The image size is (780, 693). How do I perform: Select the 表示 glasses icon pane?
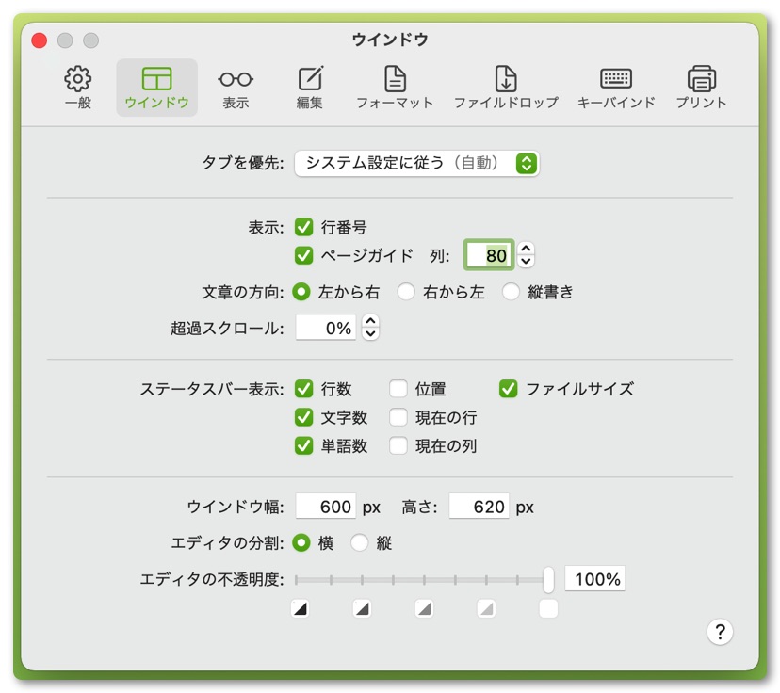pyautogui.click(x=236, y=88)
